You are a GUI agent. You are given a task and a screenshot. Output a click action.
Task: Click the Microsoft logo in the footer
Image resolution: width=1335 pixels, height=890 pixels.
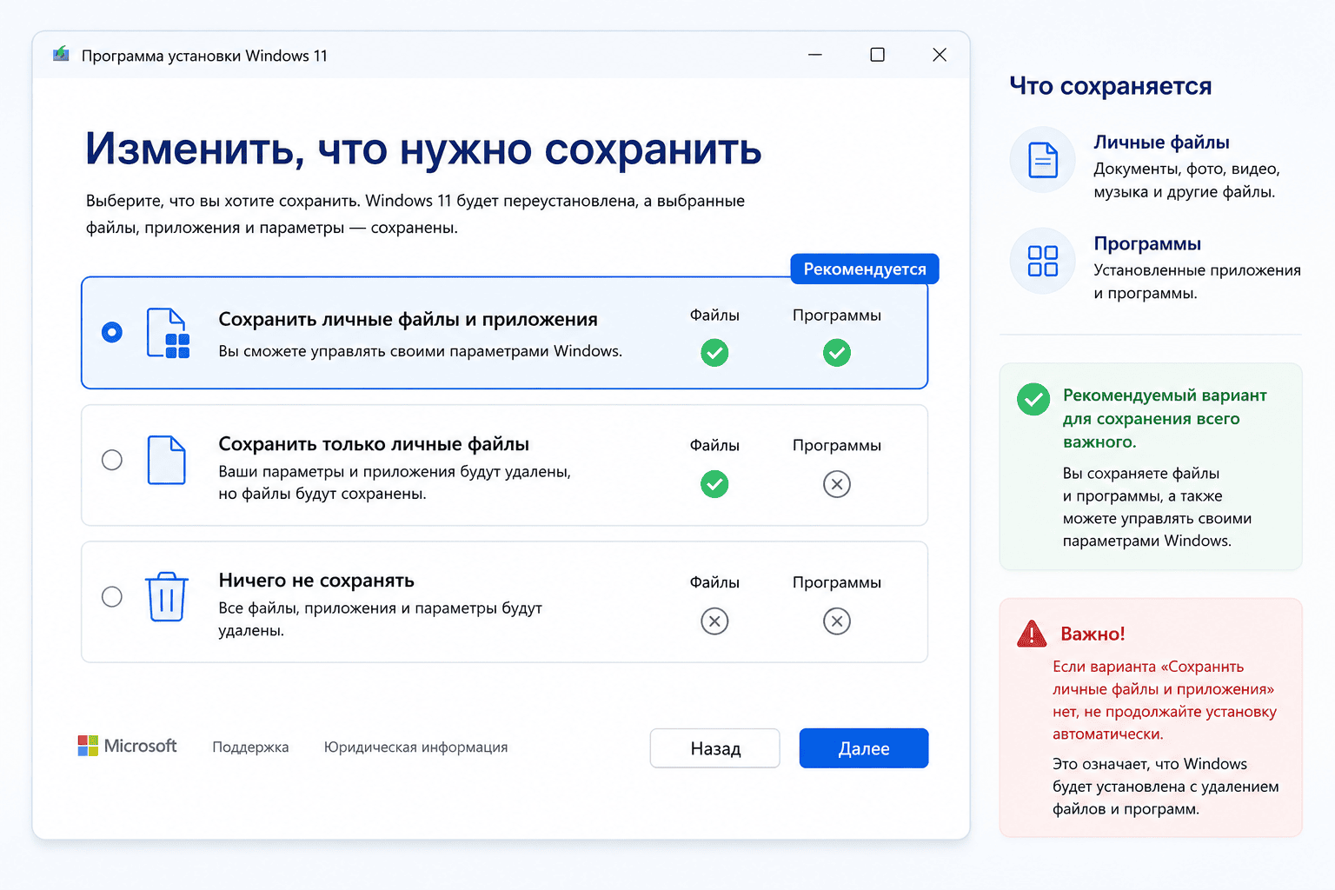88,746
